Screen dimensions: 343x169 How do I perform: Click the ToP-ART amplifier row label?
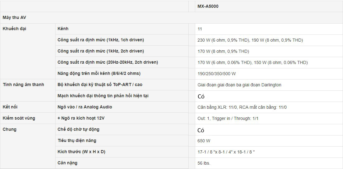pyautogui.click(x=100, y=85)
